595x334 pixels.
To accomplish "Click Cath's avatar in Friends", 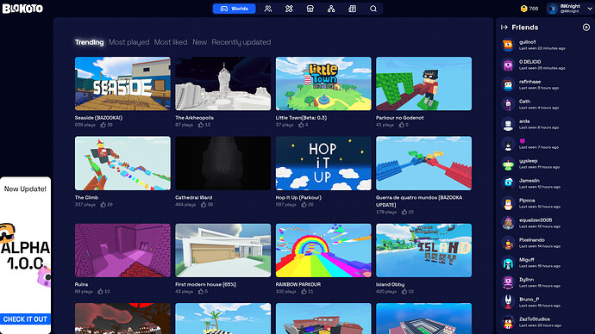I will point(508,104).
